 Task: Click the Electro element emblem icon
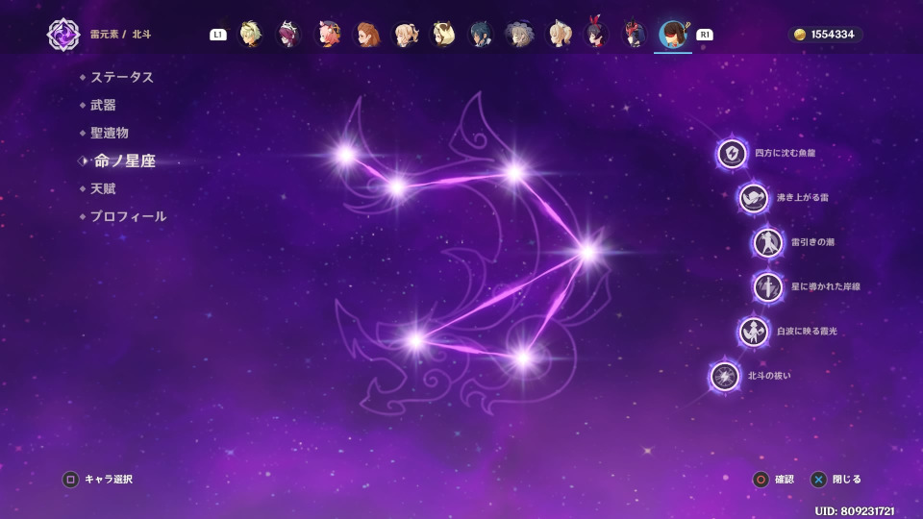point(63,35)
